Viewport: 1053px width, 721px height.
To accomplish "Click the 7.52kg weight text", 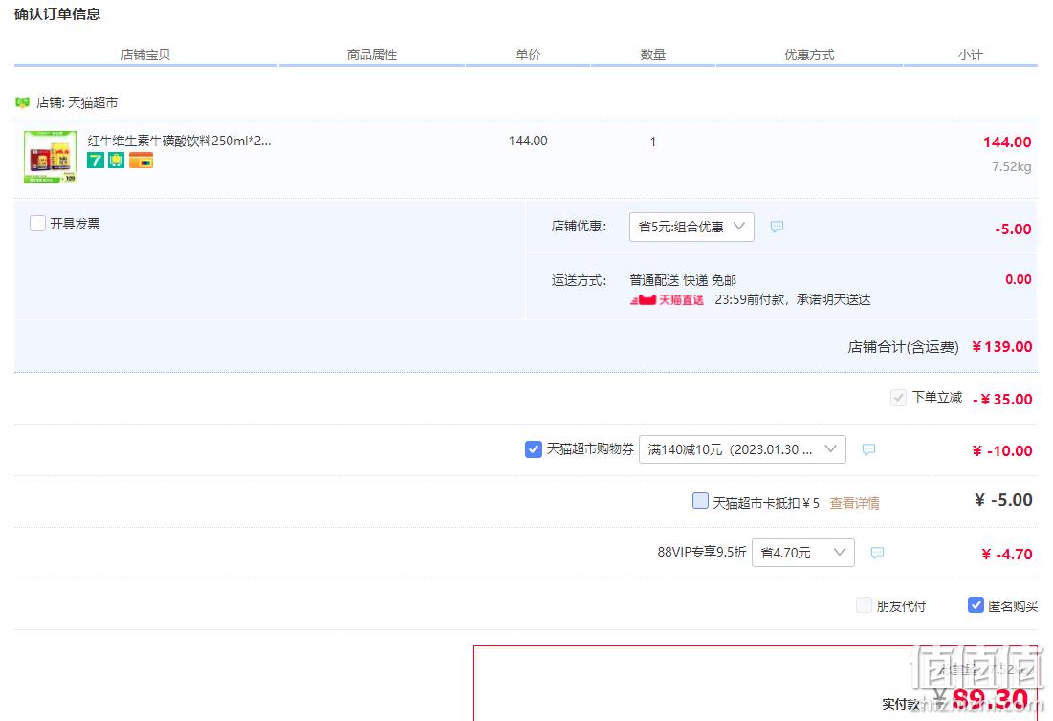I will (1011, 167).
